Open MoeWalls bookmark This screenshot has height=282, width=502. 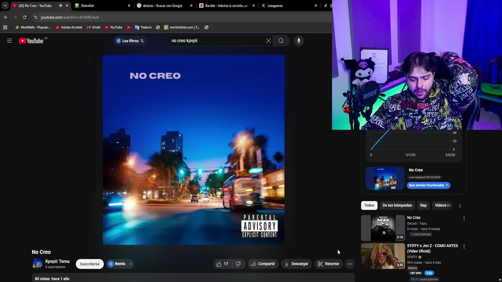(x=33, y=27)
